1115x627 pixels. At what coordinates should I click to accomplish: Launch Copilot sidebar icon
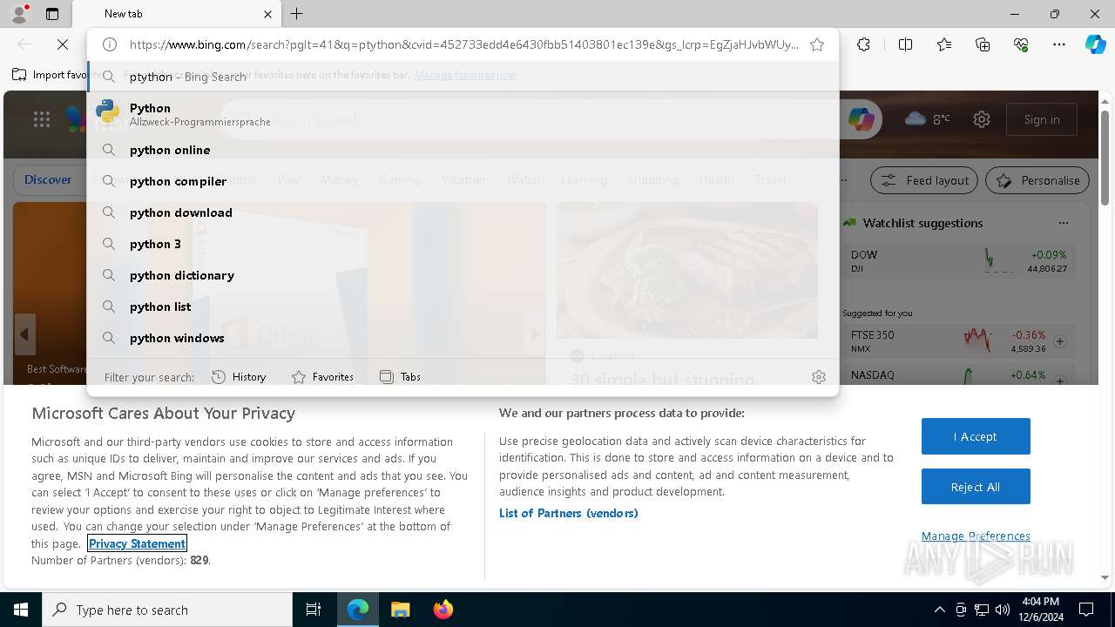tap(1095, 44)
